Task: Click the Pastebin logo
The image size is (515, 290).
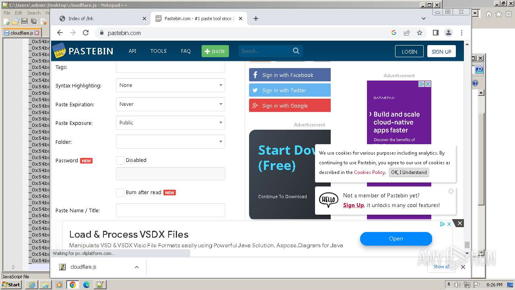Action: (x=83, y=51)
